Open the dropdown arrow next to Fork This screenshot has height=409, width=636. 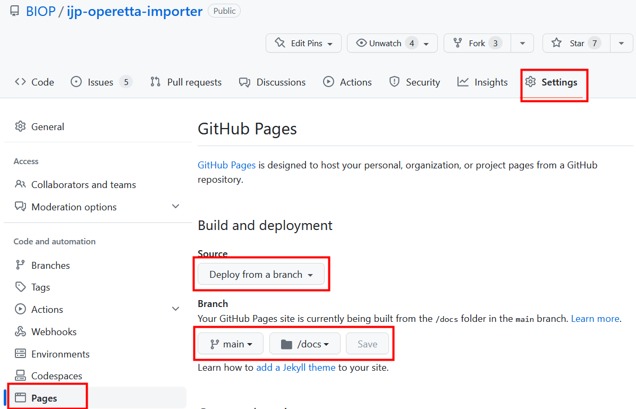(522, 43)
